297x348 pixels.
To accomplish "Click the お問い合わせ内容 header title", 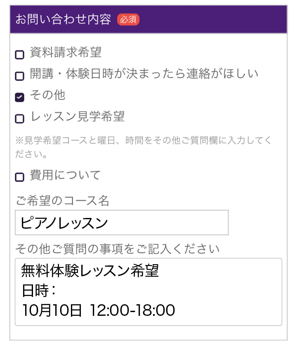I will click(63, 19).
